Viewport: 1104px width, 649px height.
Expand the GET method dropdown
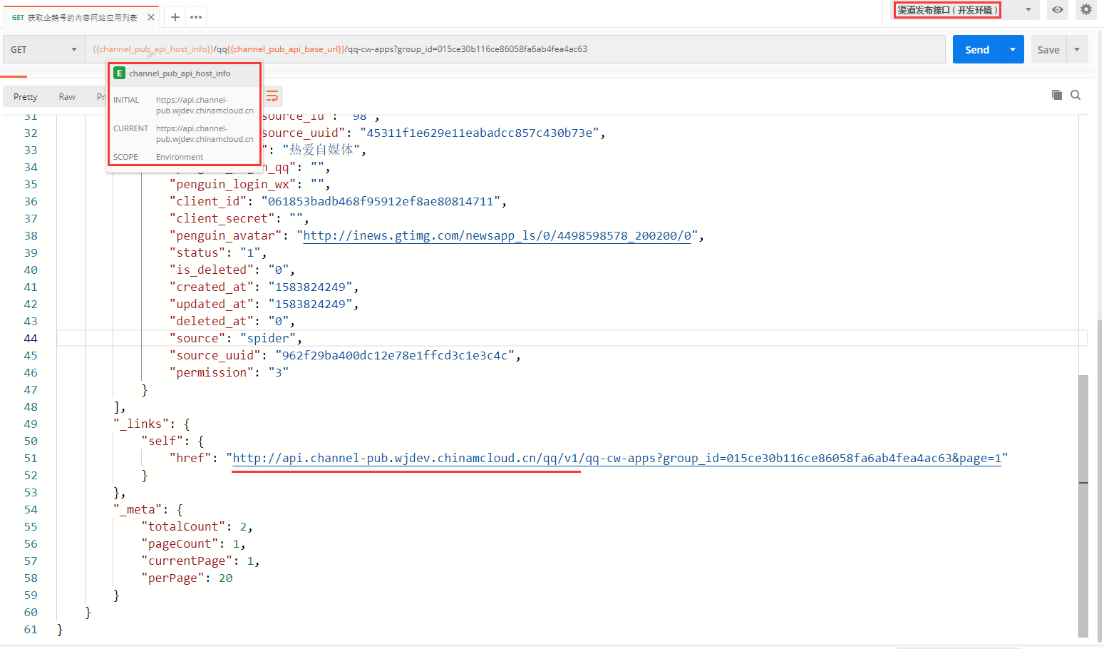pos(44,50)
